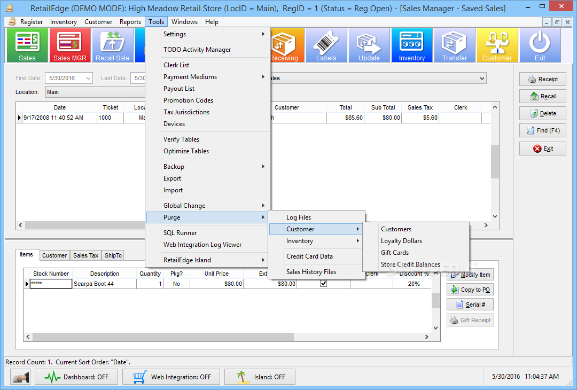This screenshot has height=390, width=577.
Task: Choose Store Credit Balances purge option
Action: coord(416,264)
